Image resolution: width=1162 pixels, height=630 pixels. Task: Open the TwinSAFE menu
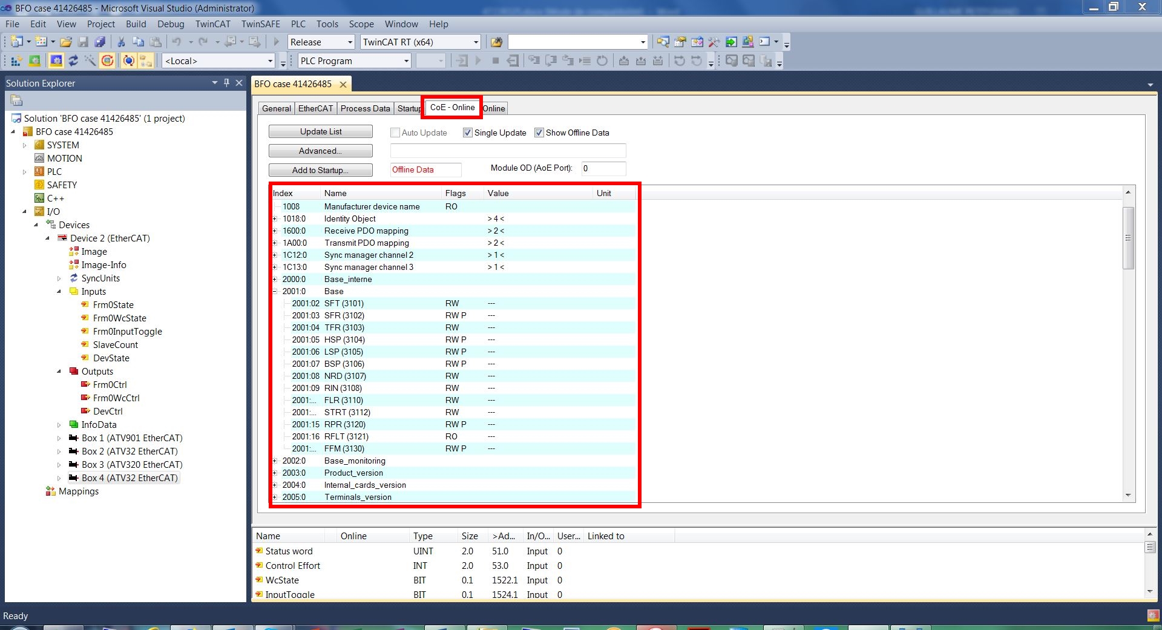(x=261, y=24)
